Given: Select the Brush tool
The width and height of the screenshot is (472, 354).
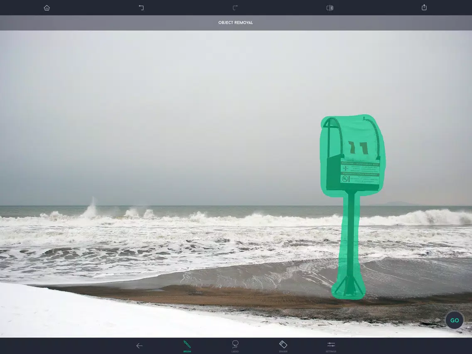Looking at the screenshot, I should point(187,346).
